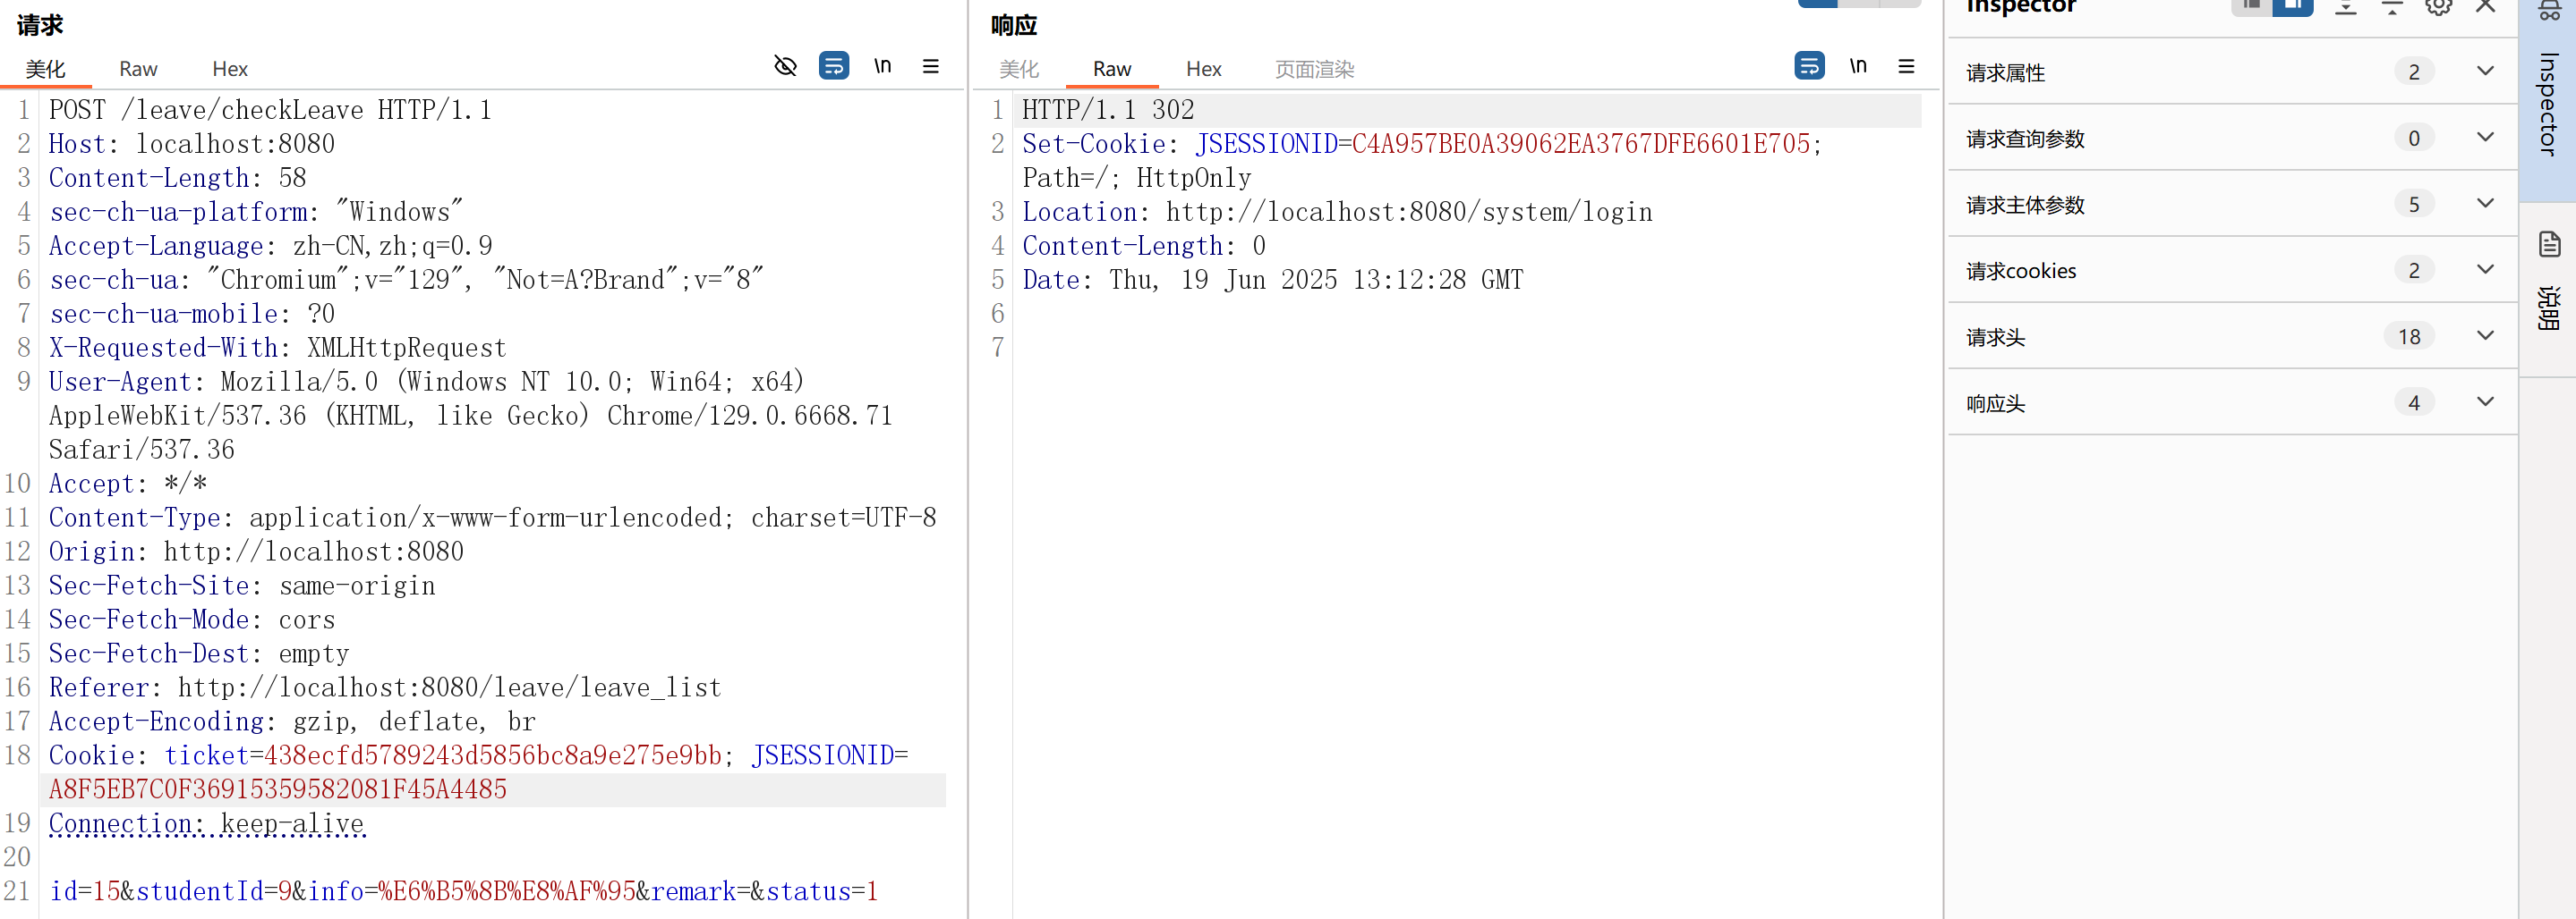Select the response Hex tab

coord(1204,69)
